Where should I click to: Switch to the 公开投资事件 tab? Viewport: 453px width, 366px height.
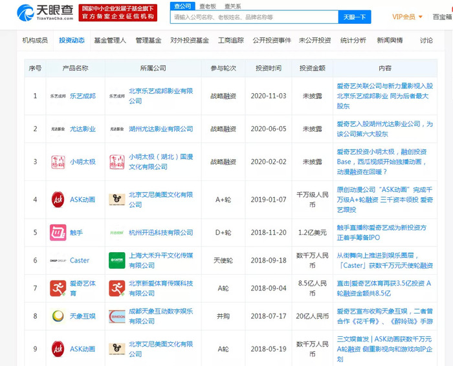[x=272, y=40]
